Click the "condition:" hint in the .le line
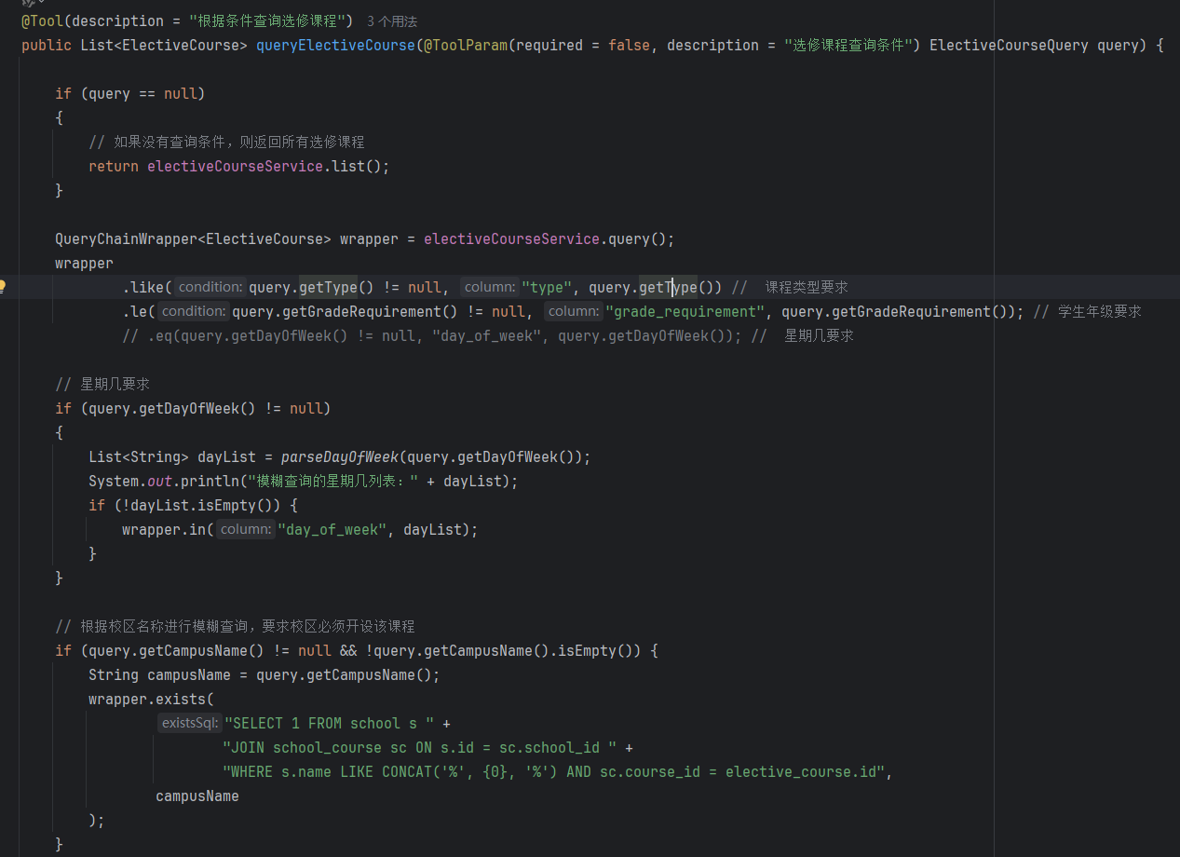 point(194,311)
